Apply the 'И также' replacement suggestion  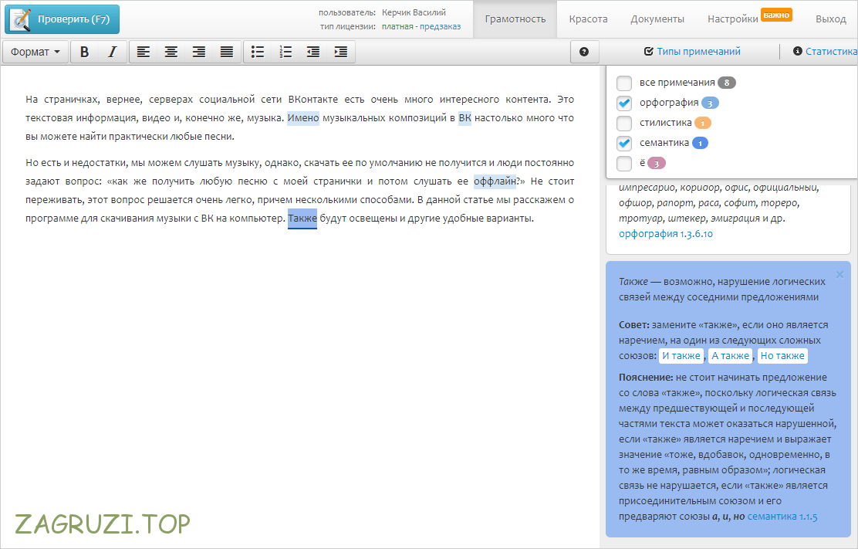(x=681, y=356)
